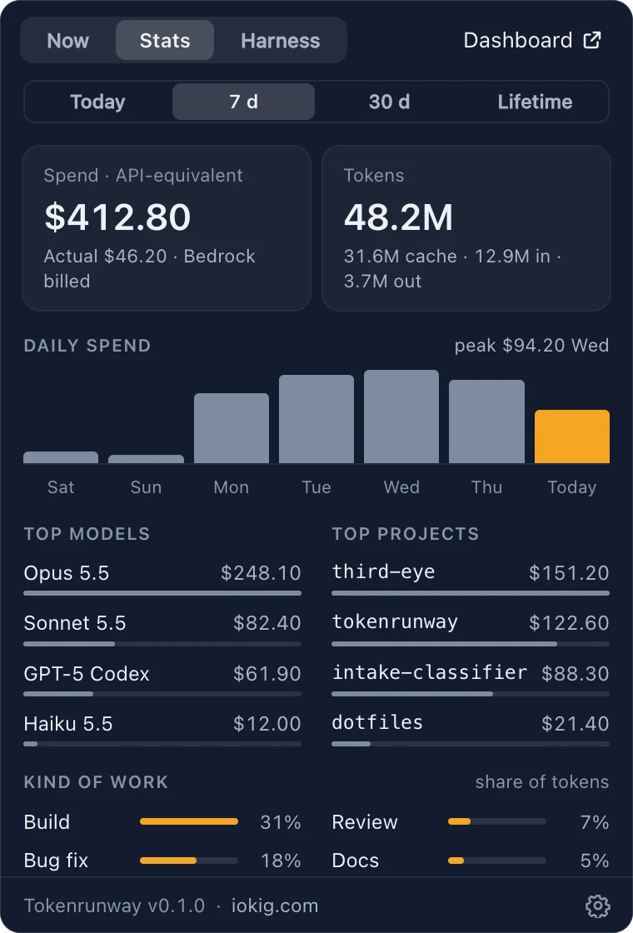Switch to 30 d range
This screenshot has width=633, height=933.
[x=389, y=102]
